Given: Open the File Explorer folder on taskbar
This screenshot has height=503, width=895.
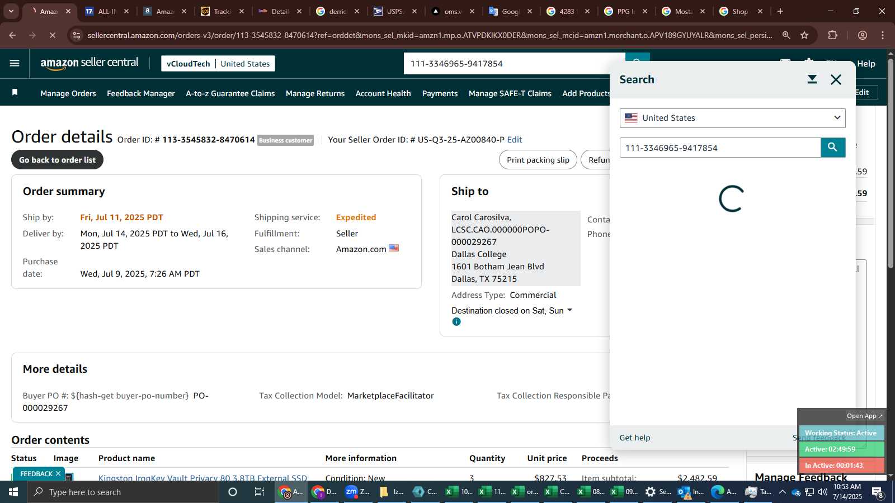Looking at the screenshot, I should tap(390, 492).
